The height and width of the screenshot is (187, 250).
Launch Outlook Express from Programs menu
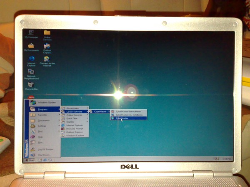[x=75, y=132]
